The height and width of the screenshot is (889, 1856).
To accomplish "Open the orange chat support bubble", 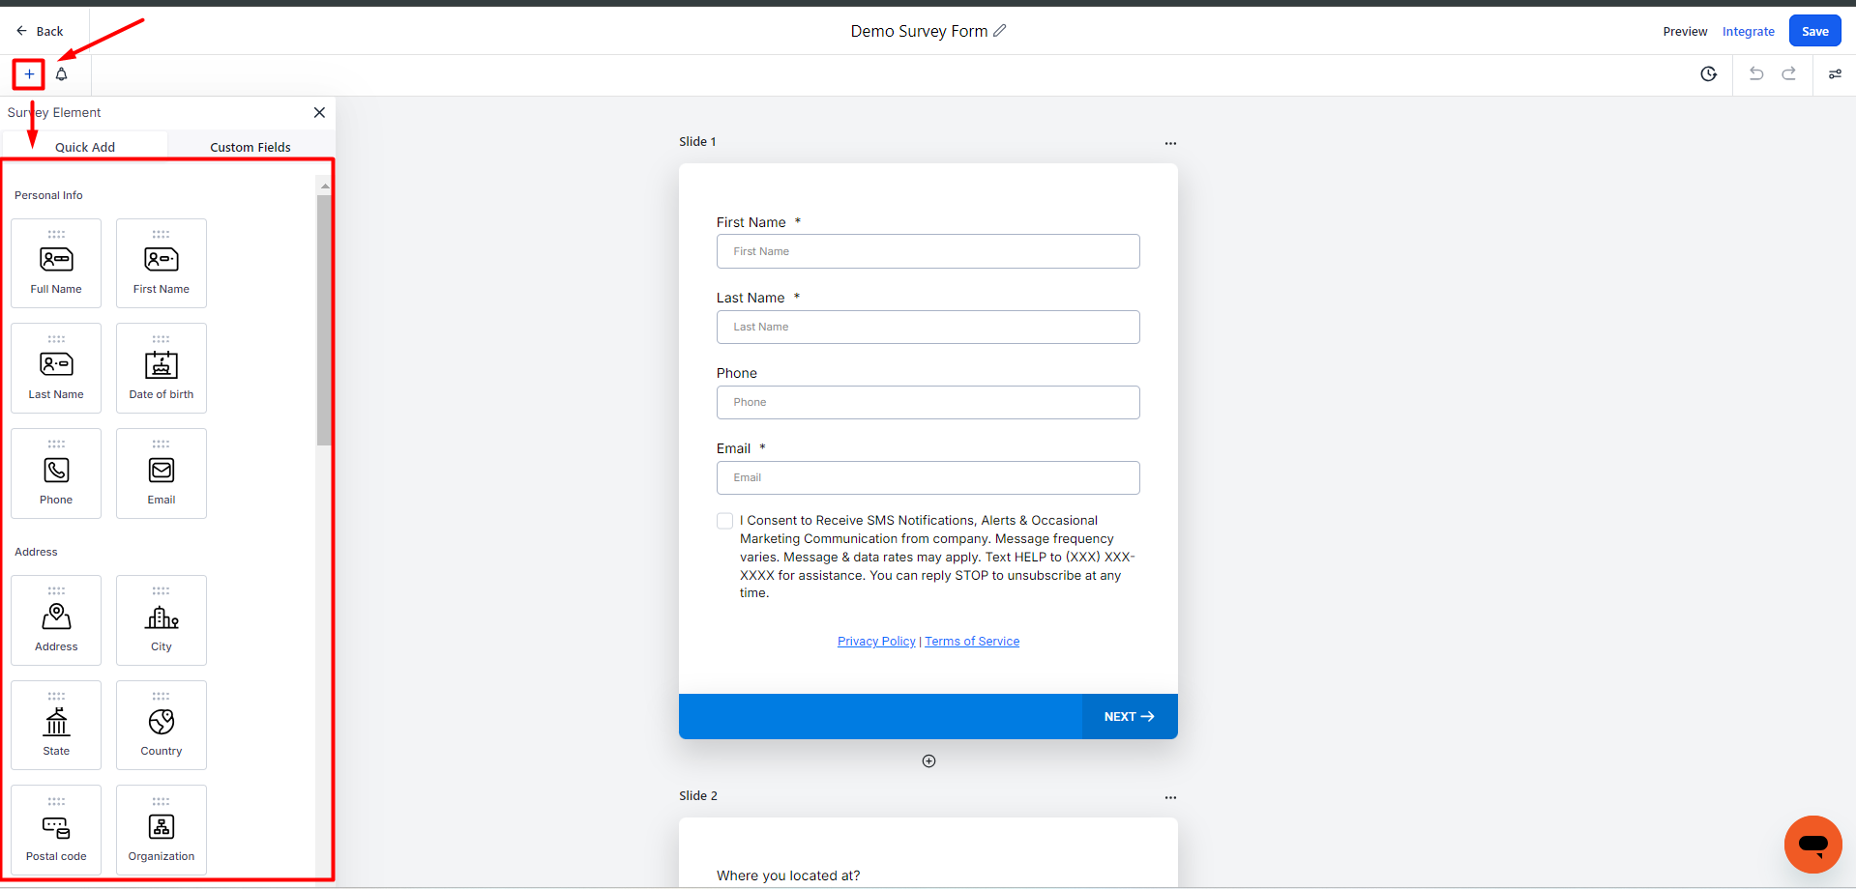I will click(x=1812, y=844).
